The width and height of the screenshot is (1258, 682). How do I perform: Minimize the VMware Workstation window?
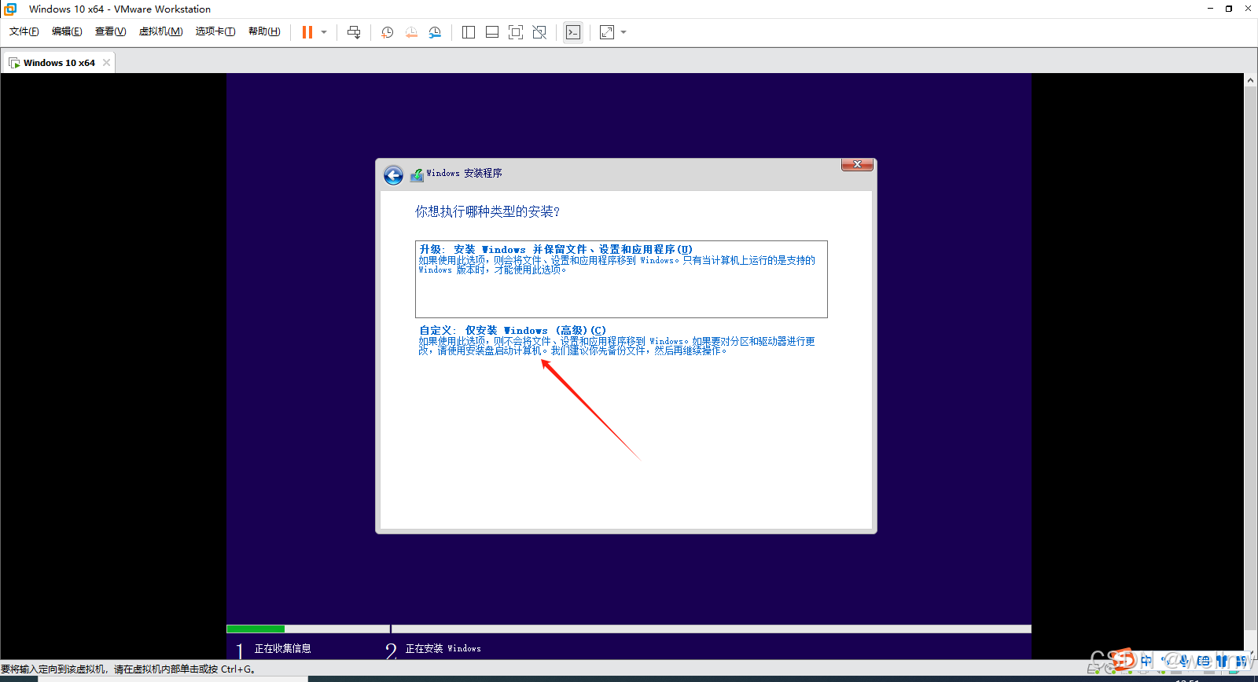(x=1210, y=9)
